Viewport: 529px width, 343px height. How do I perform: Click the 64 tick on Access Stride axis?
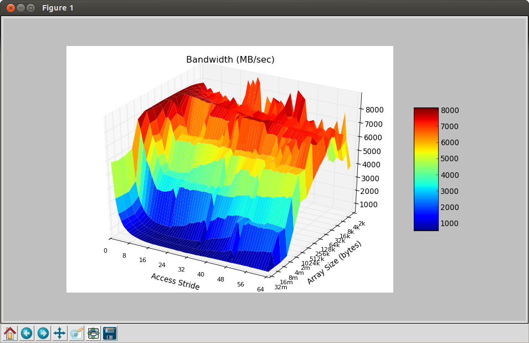point(260,289)
